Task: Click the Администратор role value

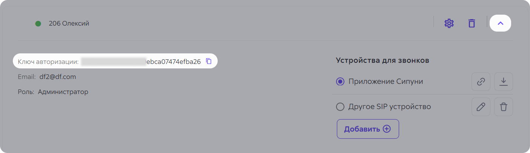Action: click(x=63, y=92)
